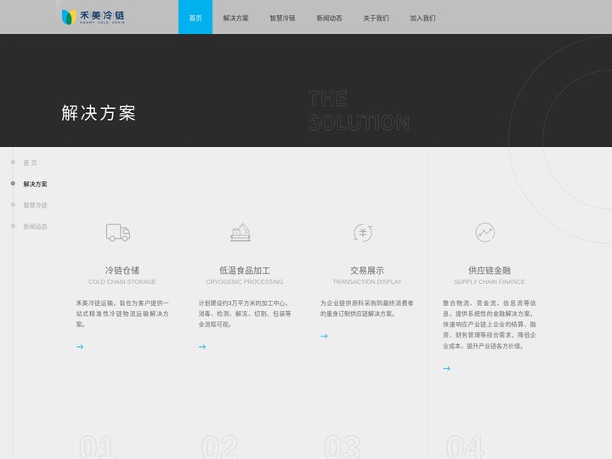612x459 pixels.
Task: Click the 解决方案 banner title
Action: pyautogui.click(x=99, y=113)
